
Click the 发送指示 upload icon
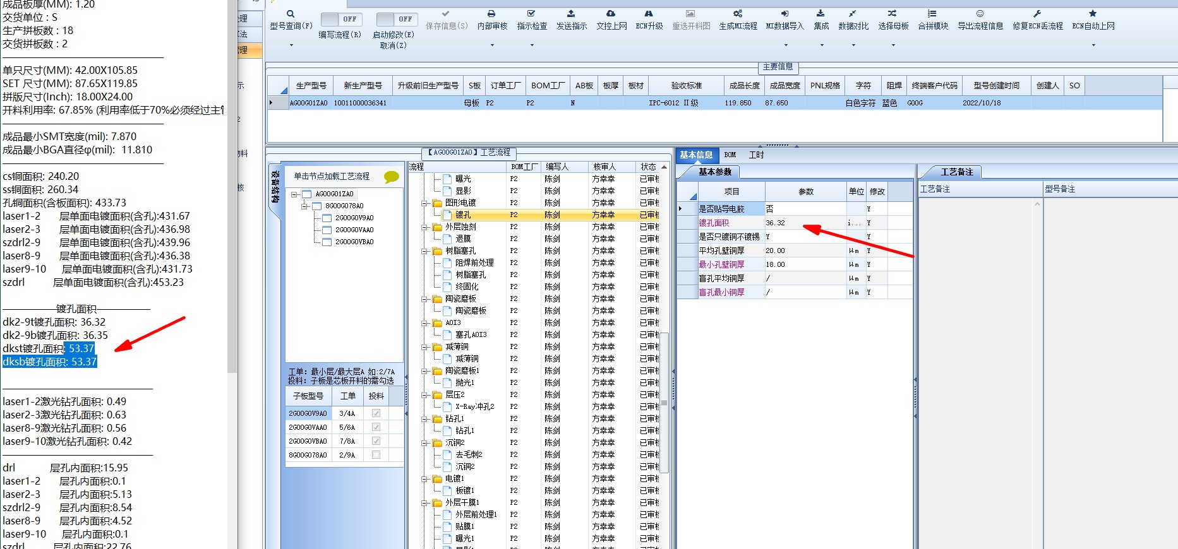(571, 13)
